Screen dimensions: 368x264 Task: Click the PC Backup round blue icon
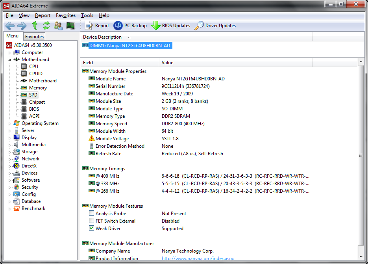coord(118,26)
